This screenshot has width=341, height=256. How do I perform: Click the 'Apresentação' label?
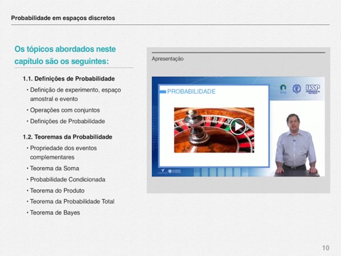[168, 59]
